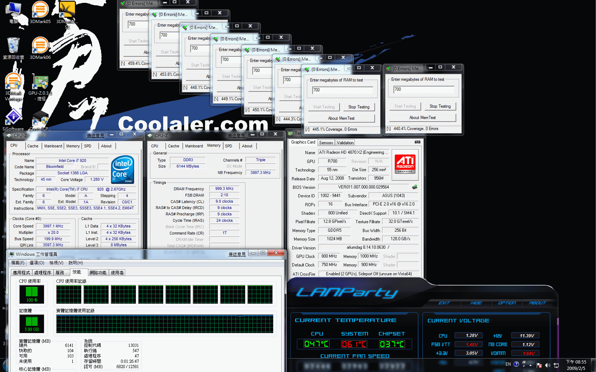
Task: Open the GPU-Z.0.3.1 shortcut icon
Action: (40, 87)
